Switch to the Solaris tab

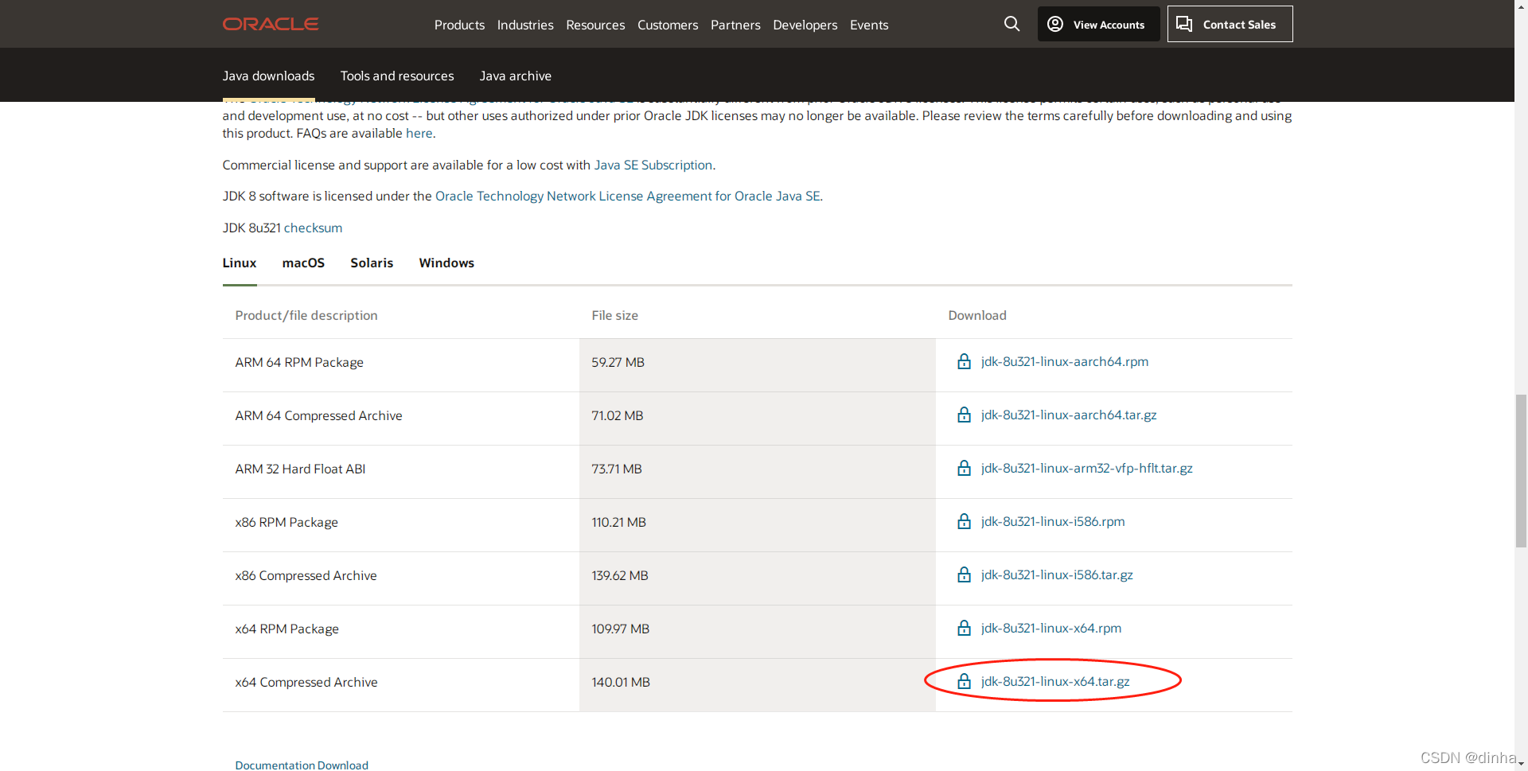[372, 263]
